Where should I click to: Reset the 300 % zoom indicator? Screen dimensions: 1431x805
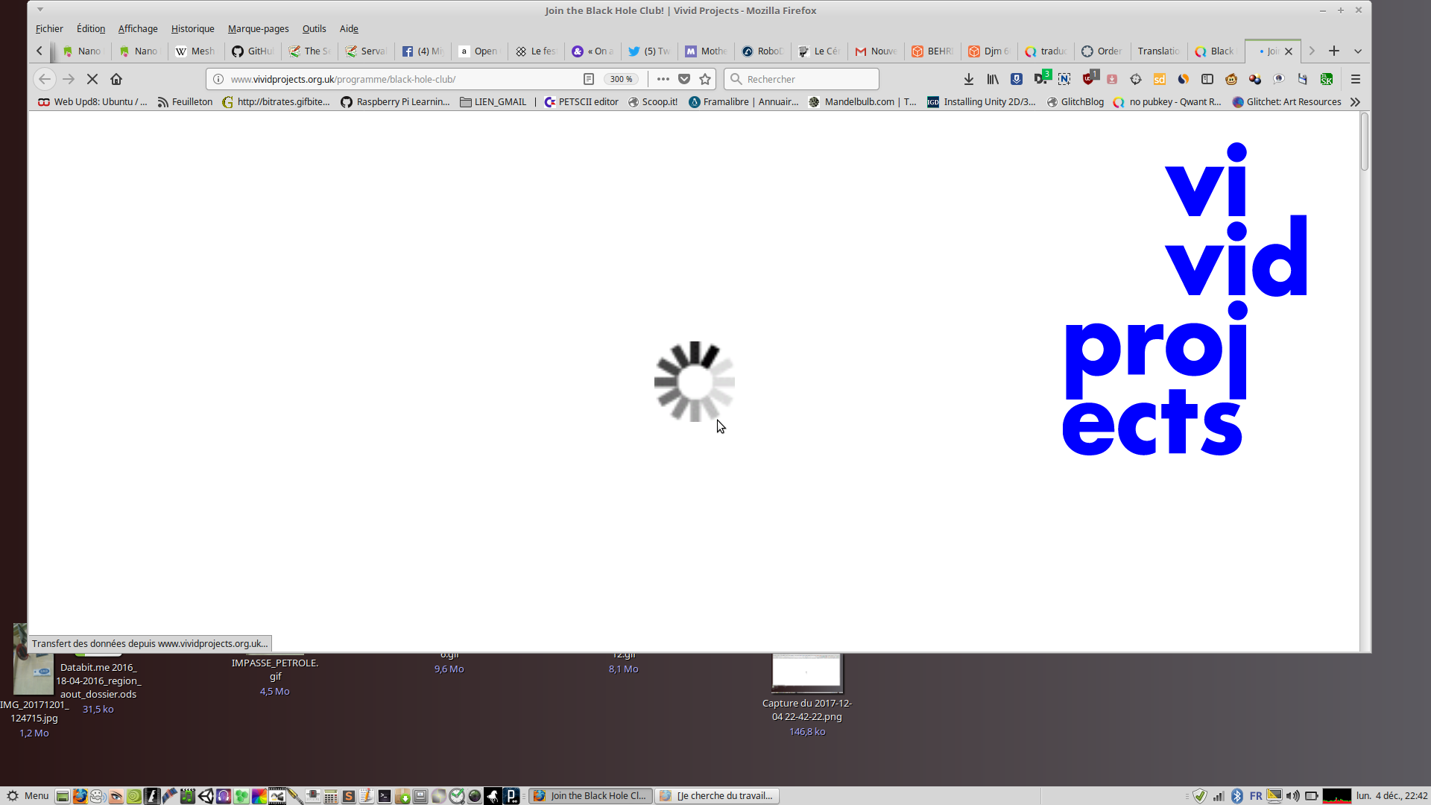click(621, 79)
